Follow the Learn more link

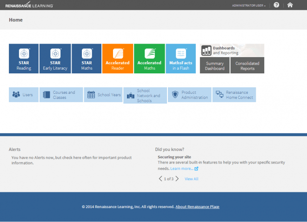[182, 169]
